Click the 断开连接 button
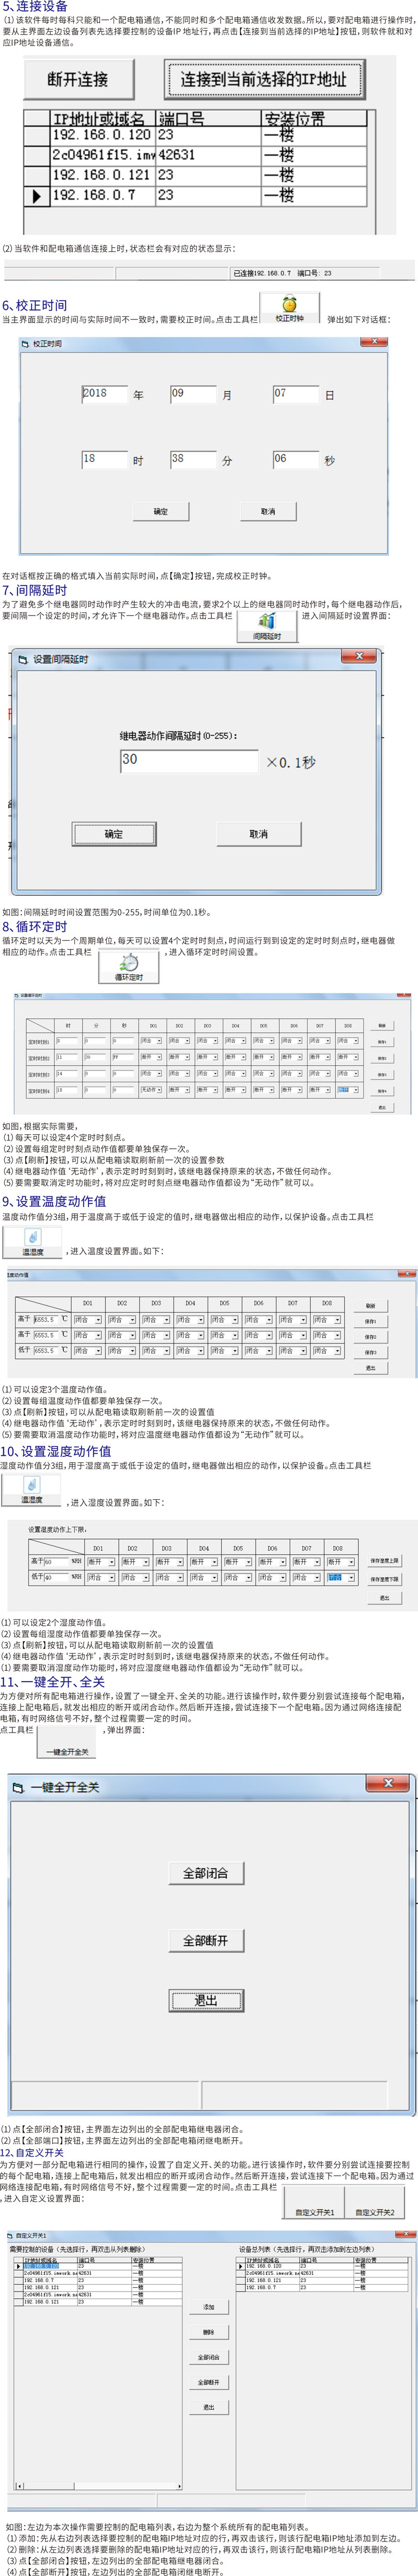418x2576 pixels. pyautogui.click(x=78, y=79)
